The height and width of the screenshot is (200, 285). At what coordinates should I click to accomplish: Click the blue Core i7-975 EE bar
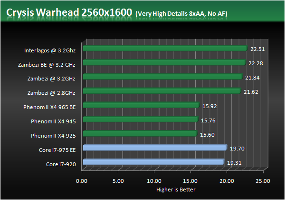pyautogui.click(x=155, y=148)
